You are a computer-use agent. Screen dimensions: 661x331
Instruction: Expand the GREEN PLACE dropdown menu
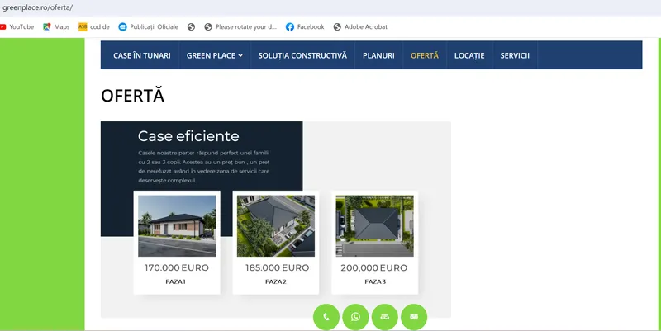[214, 55]
